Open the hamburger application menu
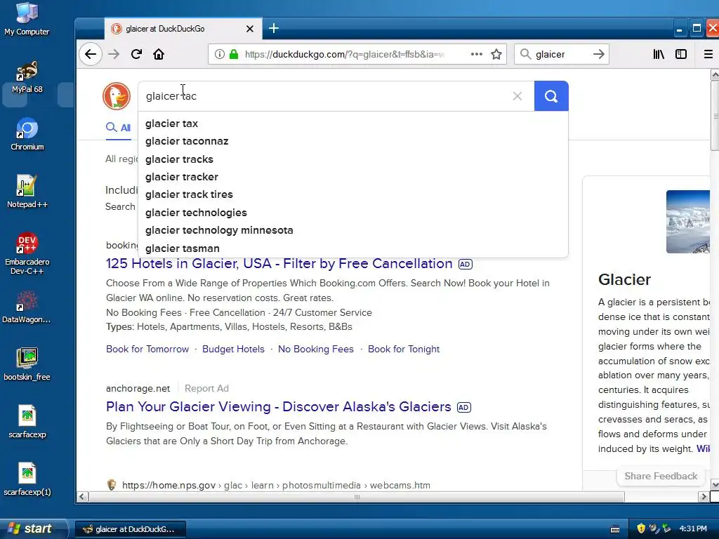The image size is (719, 539). [x=708, y=54]
